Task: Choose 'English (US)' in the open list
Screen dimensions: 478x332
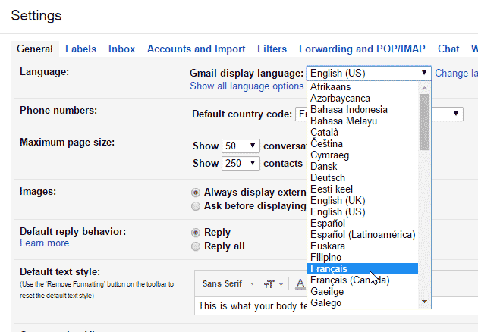Action: (x=363, y=212)
